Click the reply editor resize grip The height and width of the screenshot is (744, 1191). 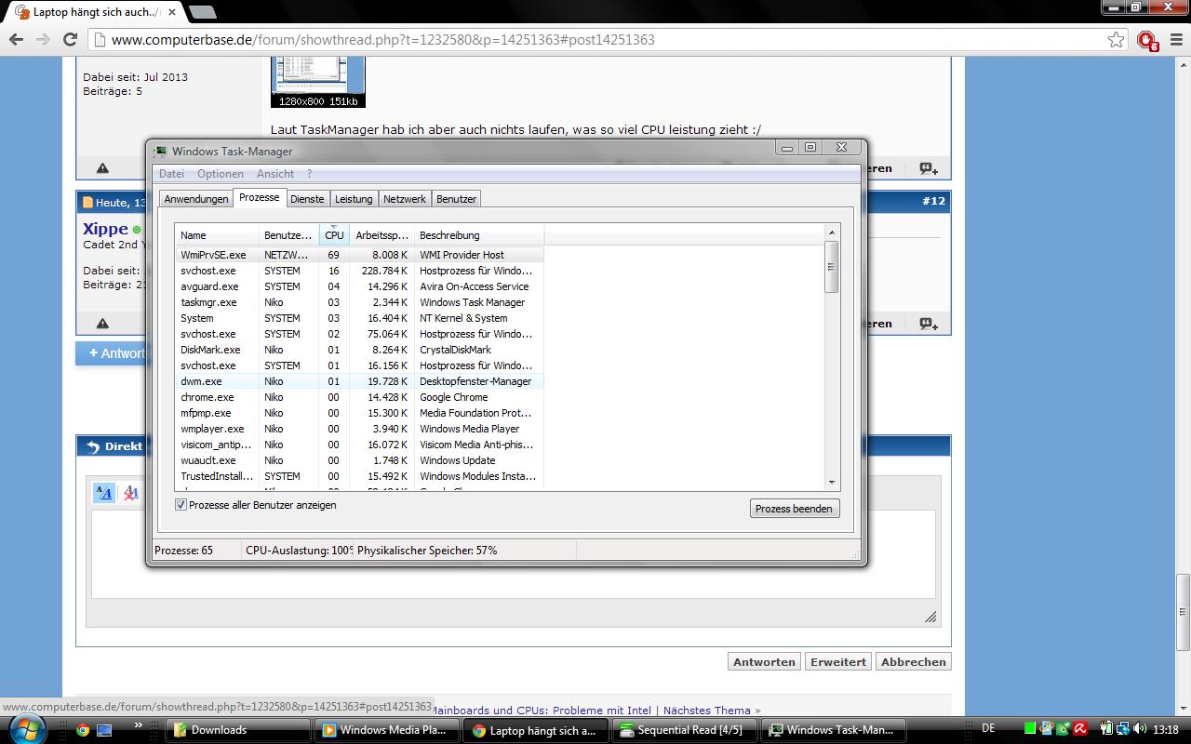coord(930,617)
